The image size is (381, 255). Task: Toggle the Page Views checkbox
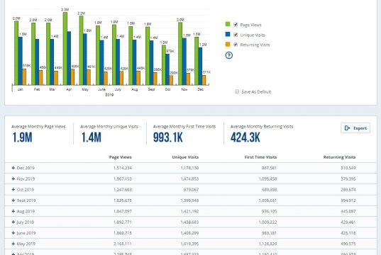coord(236,25)
